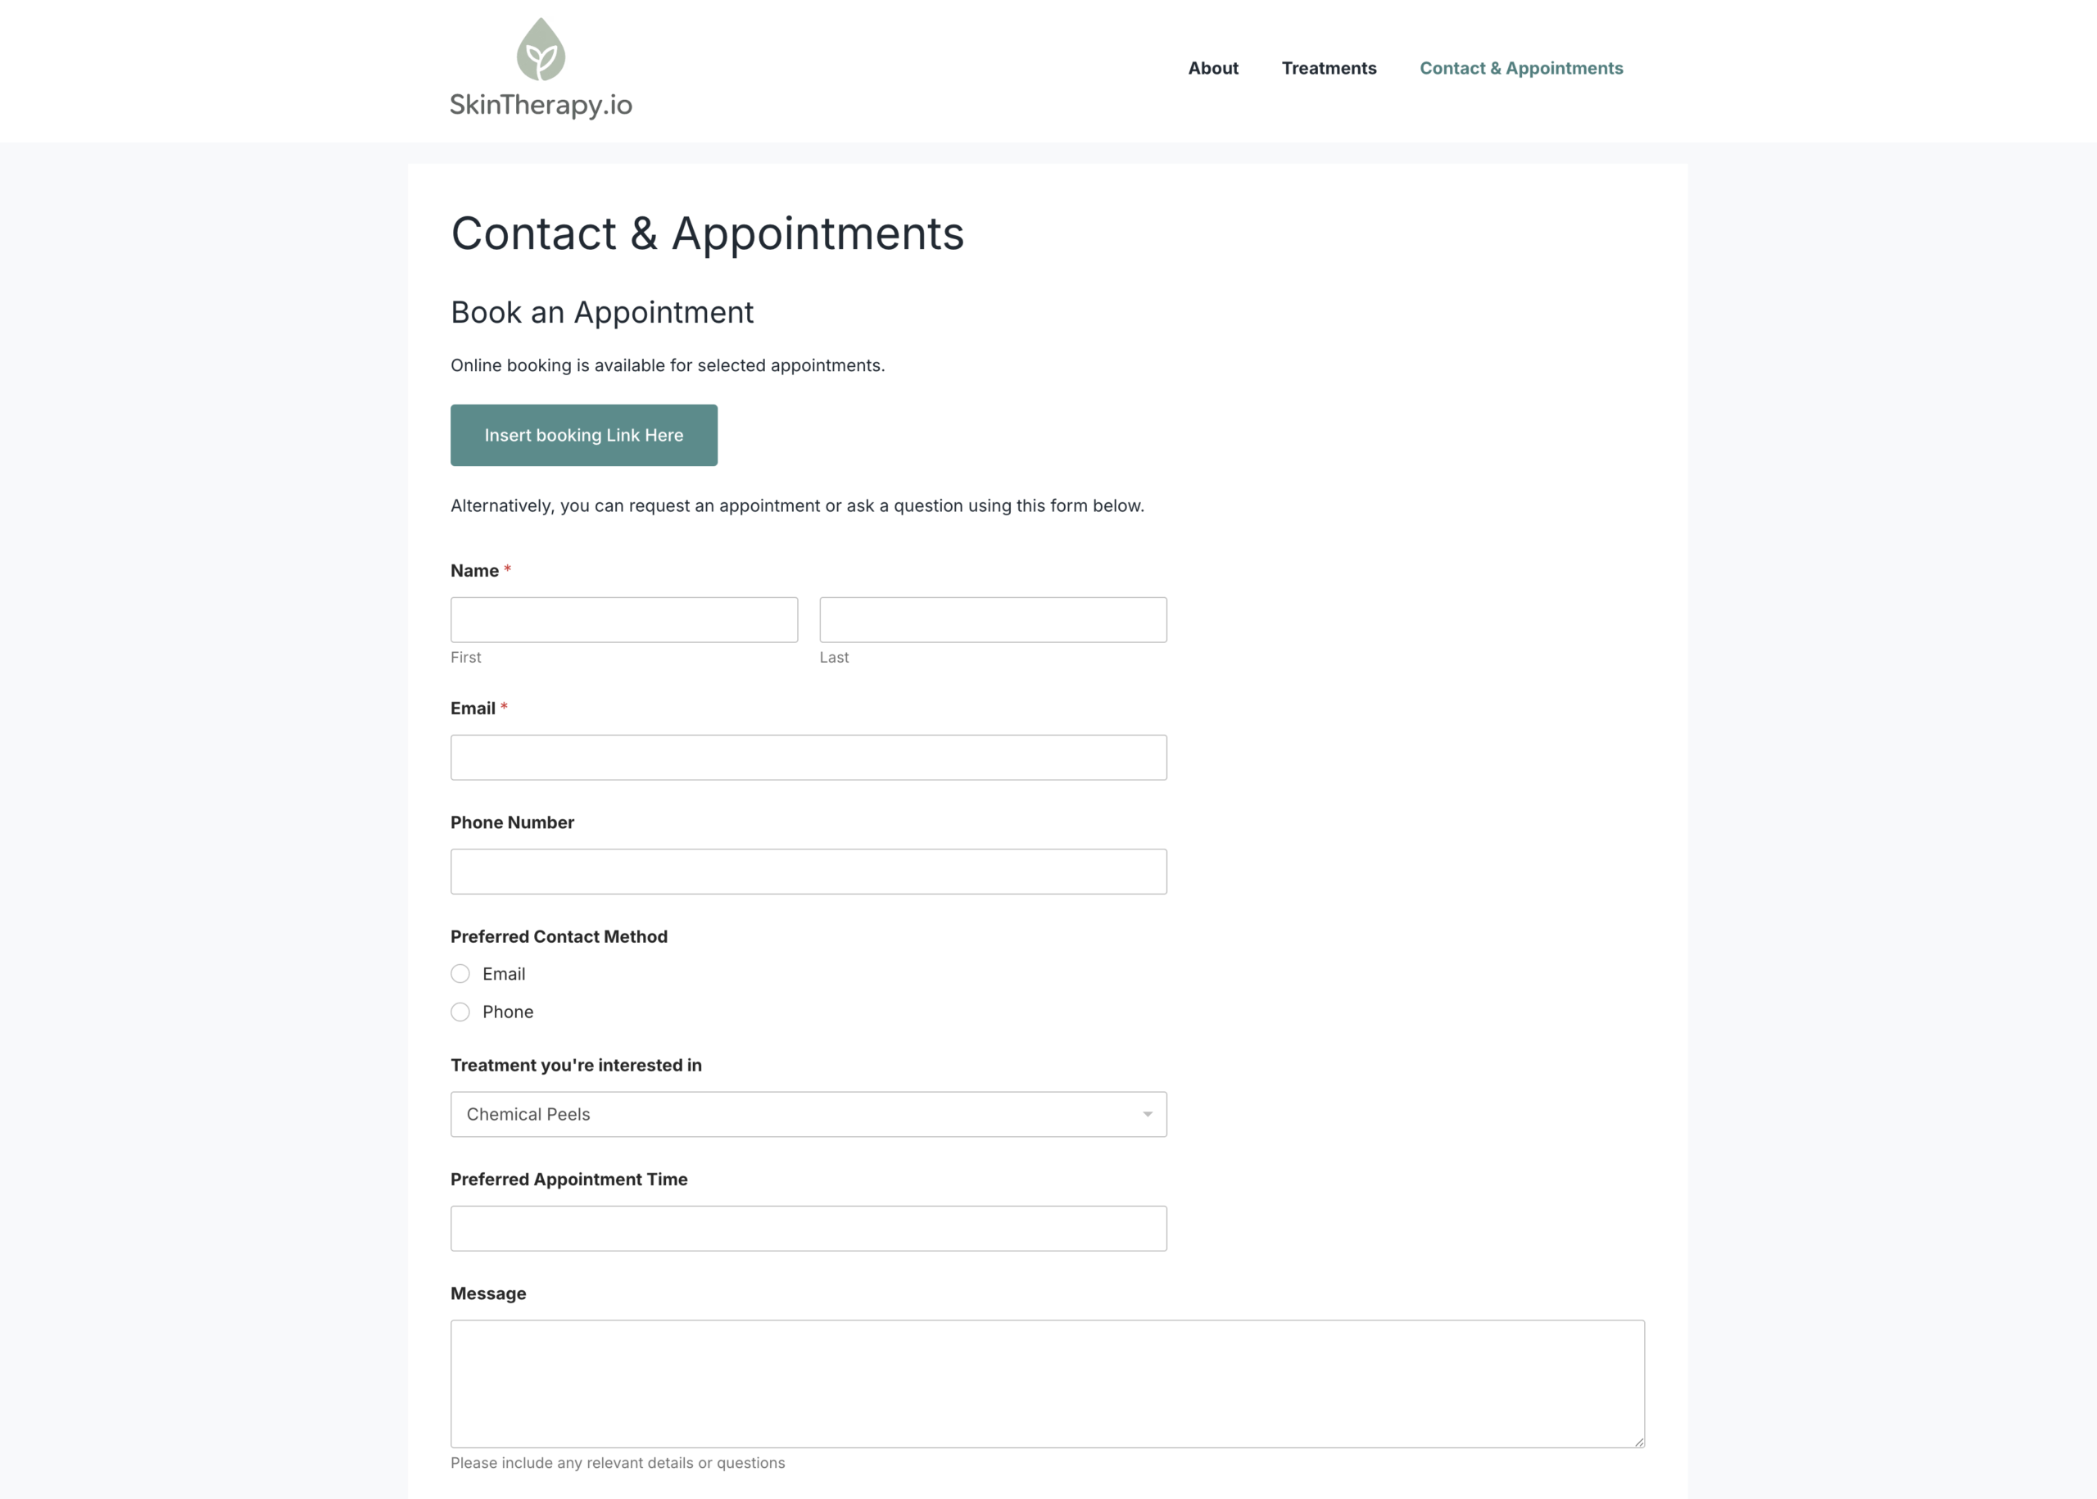The width and height of the screenshot is (2097, 1499).
Task: Click the Email contact method option label
Action: [x=504, y=974]
